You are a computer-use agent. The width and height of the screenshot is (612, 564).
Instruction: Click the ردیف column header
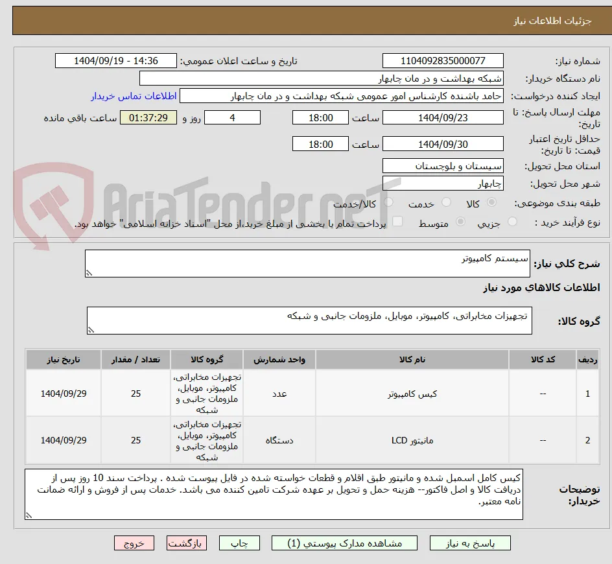[x=588, y=360]
